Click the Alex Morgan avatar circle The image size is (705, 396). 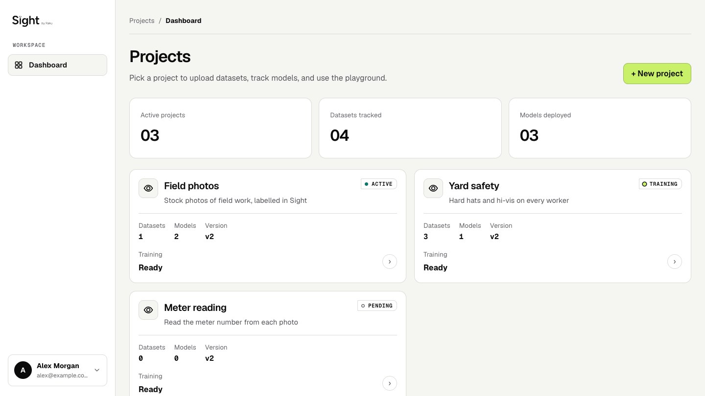pos(23,370)
